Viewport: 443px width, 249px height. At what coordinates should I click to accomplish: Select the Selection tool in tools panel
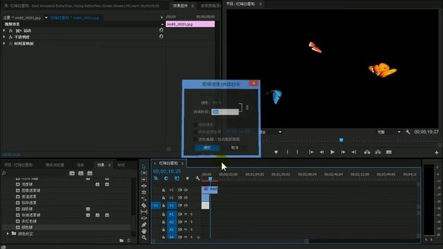144,166
